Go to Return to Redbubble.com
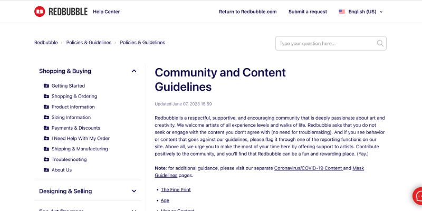Image resolution: width=422 pixels, height=211 pixels. [247, 12]
